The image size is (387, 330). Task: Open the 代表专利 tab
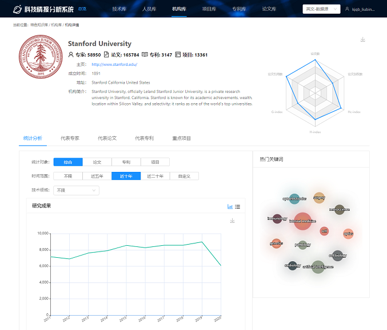[x=145, y=138]
